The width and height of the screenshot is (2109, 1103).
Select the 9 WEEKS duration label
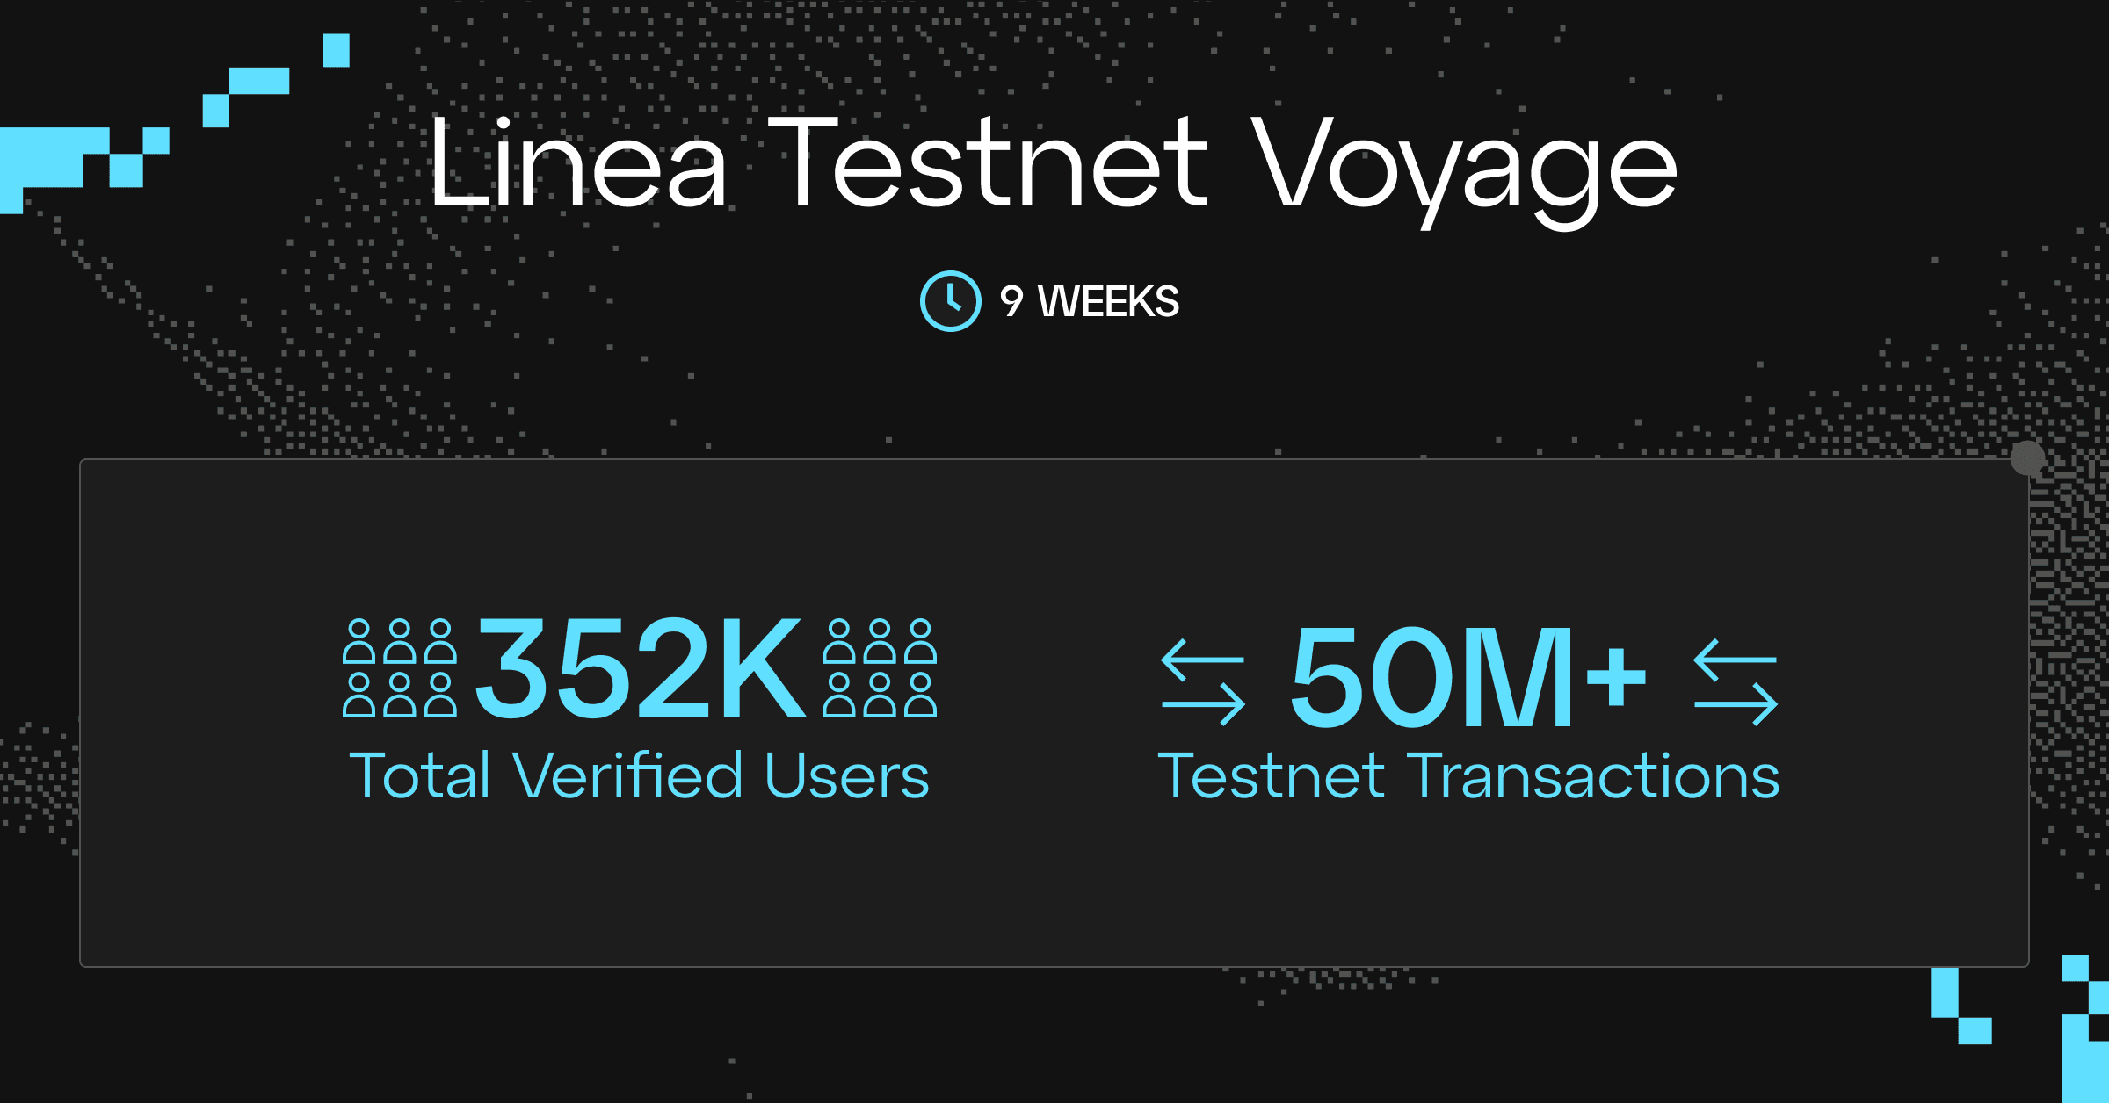click(x=1090, y=301)
